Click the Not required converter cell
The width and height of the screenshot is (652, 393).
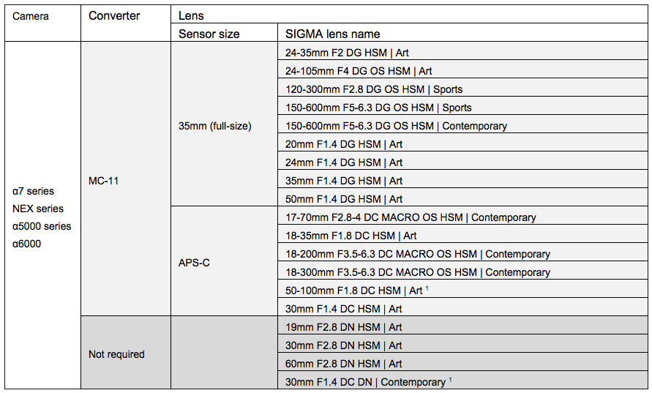pos(116,354)
